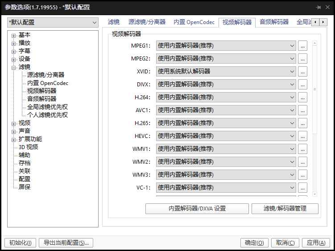Open 滤镜/解码器管理

[285, 208]
